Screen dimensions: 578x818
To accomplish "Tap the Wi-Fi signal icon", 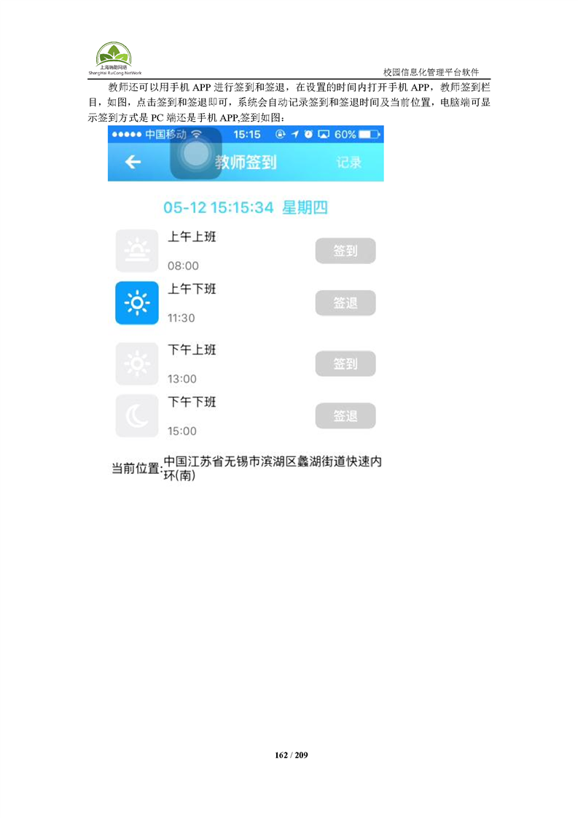I will (196, 135).
